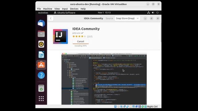Open Thunderbird Mail from the dock

click(41, 23)
